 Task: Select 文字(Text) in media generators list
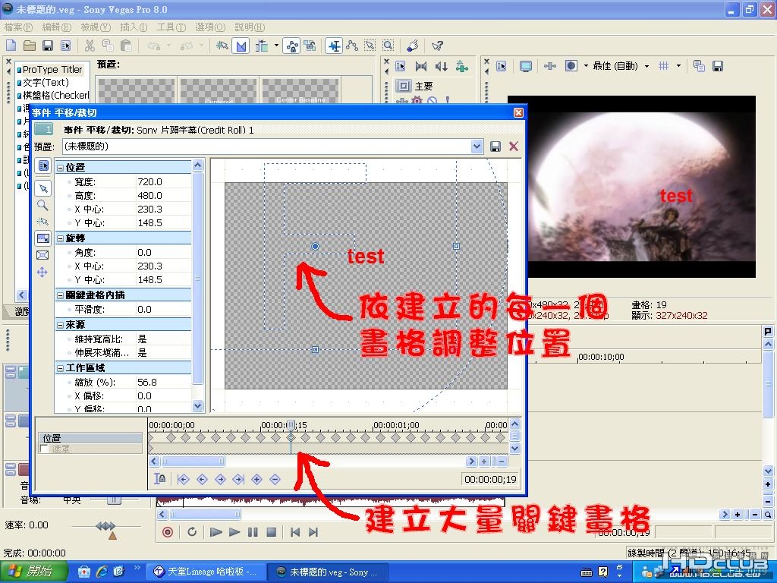[46, 82]
